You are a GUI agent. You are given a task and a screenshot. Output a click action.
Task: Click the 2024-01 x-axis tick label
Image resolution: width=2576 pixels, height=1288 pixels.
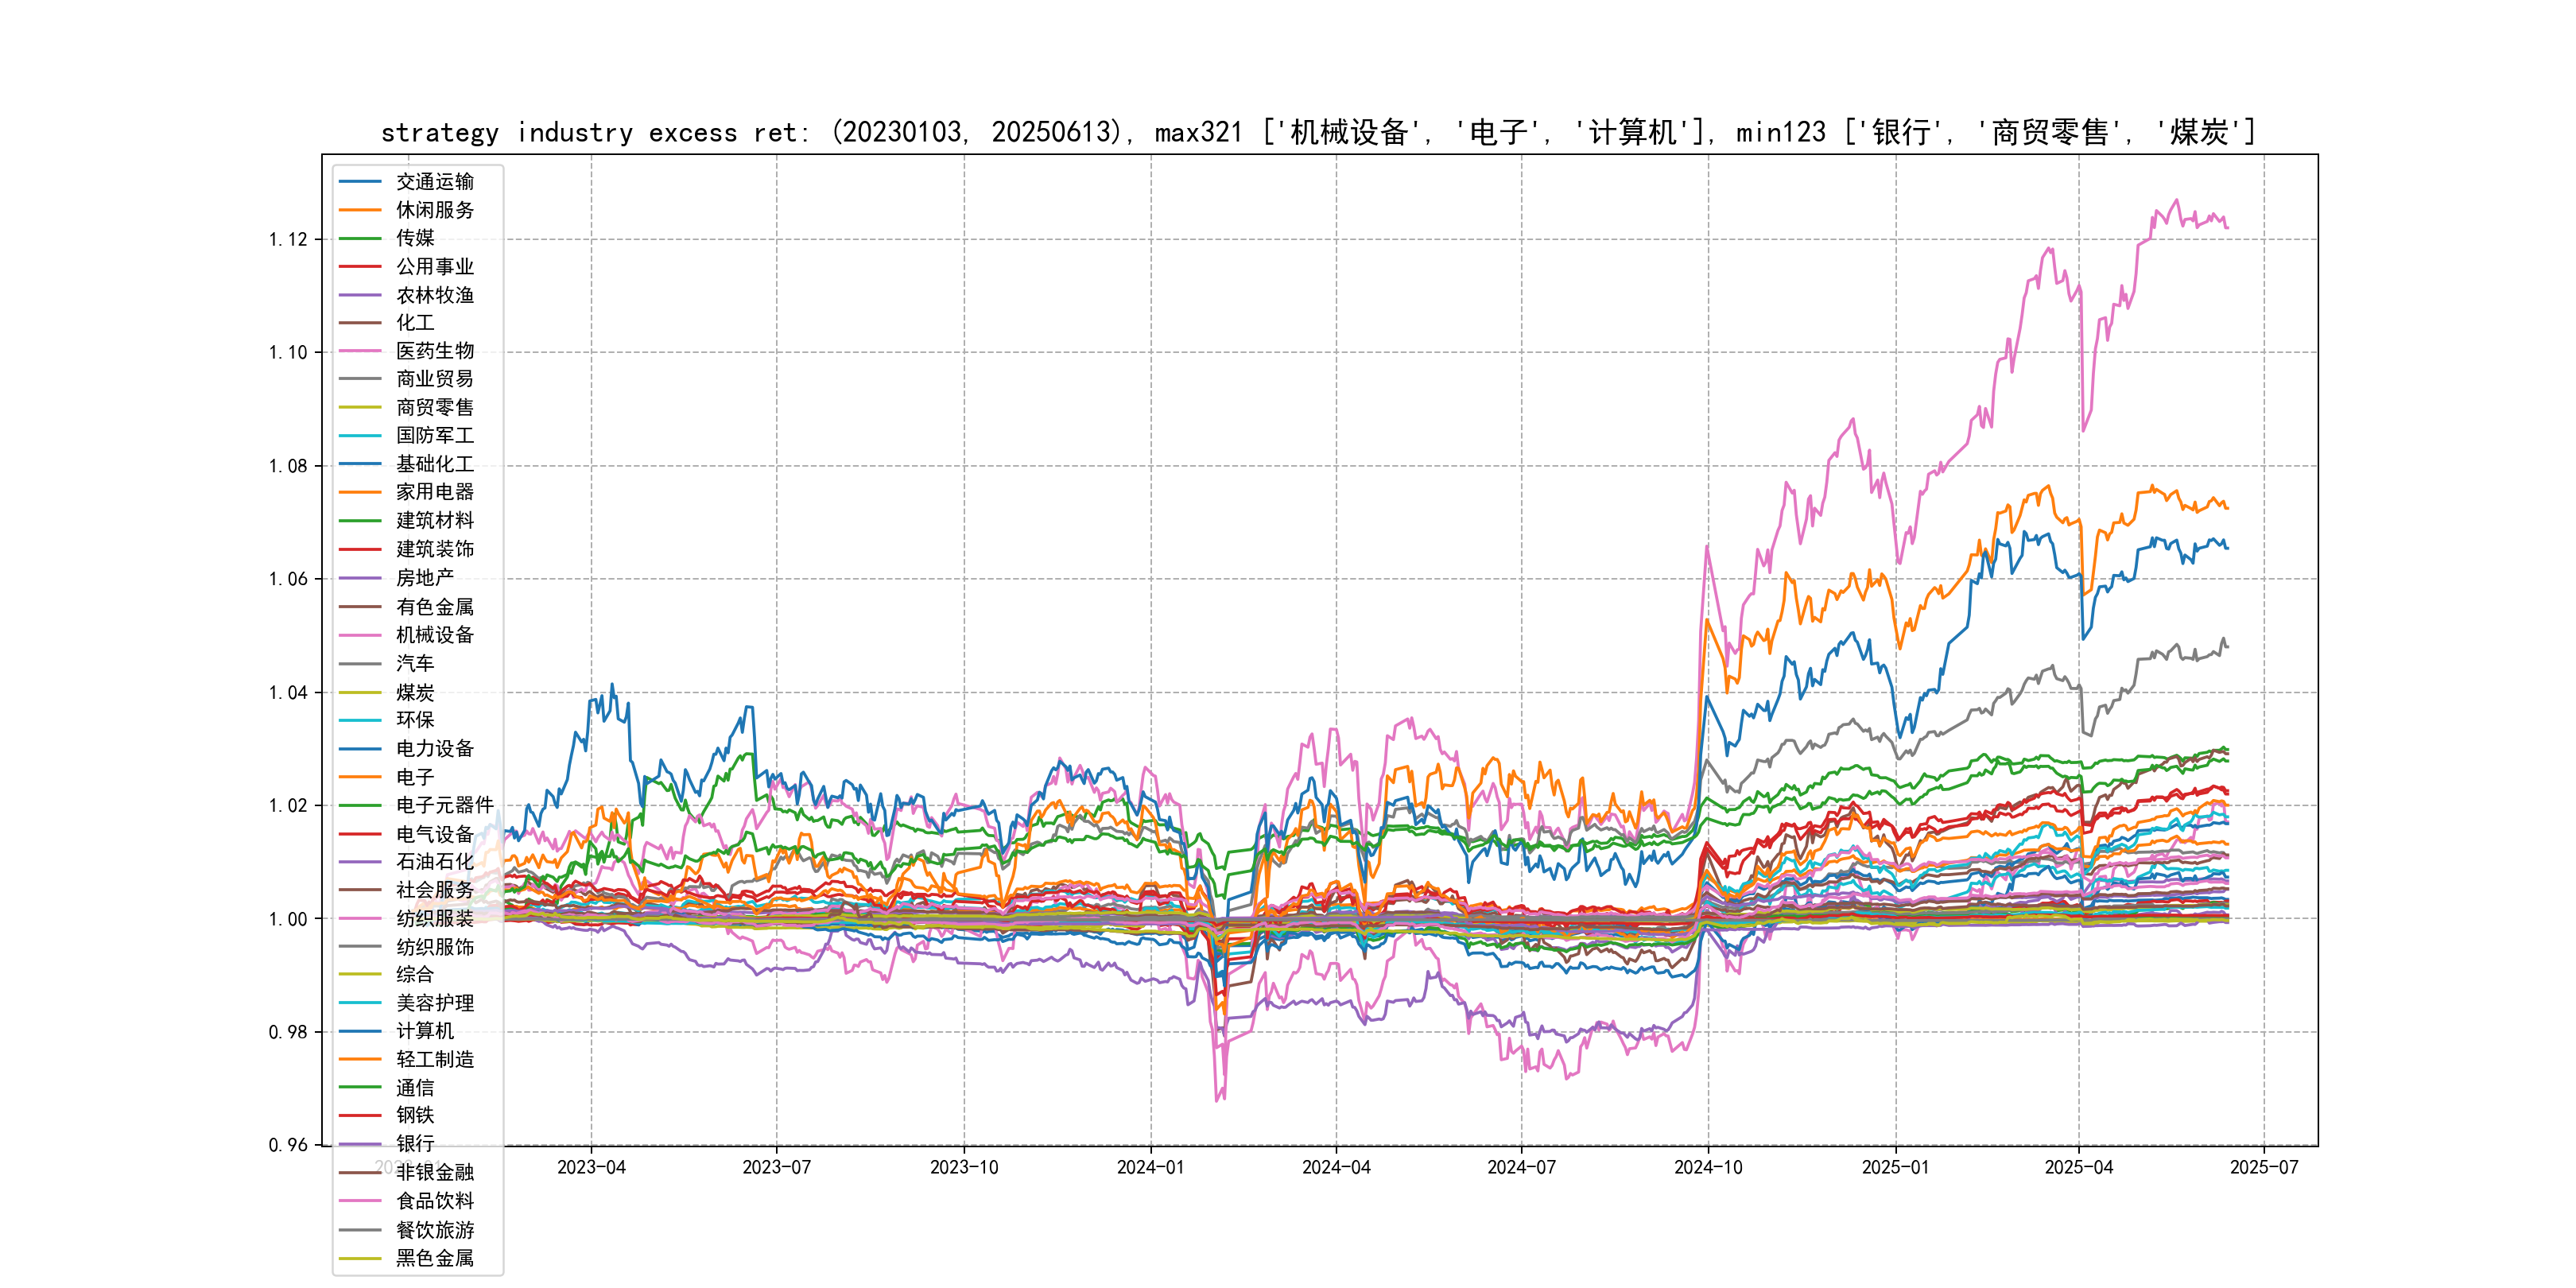[x=1150, y=1167]
